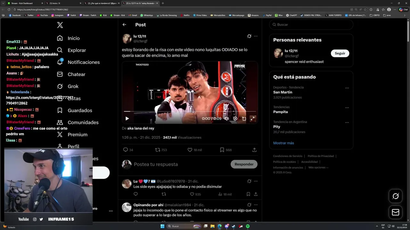Open more options on lu 12/11 post

click(x=256, y=36)
